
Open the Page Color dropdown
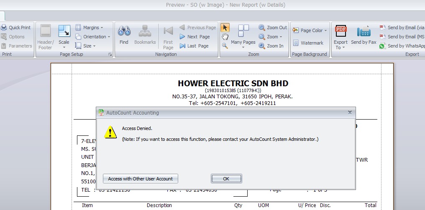pos(310,30)
